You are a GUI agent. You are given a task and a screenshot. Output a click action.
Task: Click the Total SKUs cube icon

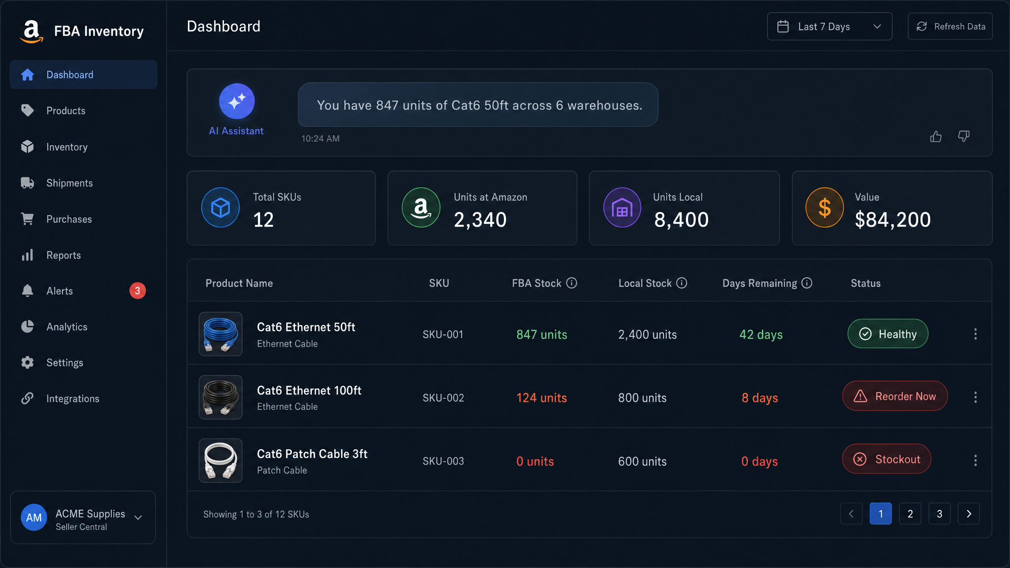click(x=220, y=208)
